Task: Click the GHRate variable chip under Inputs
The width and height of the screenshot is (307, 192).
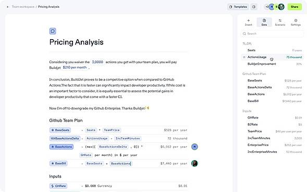Action: (x=58, y=186)
